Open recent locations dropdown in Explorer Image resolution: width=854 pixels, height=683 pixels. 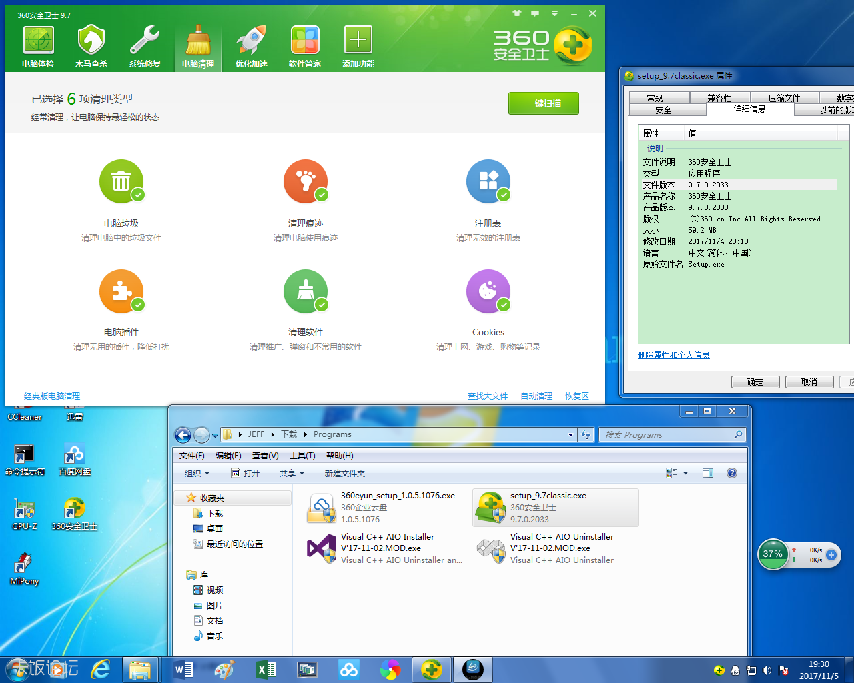[x=215, y=436]
